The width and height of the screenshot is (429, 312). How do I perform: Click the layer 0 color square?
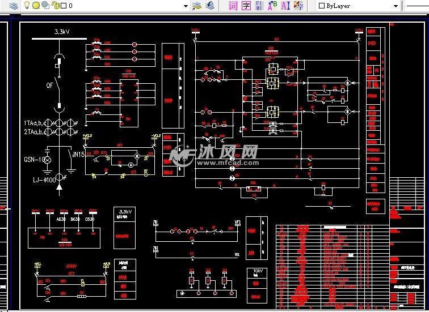coord(63,6)
